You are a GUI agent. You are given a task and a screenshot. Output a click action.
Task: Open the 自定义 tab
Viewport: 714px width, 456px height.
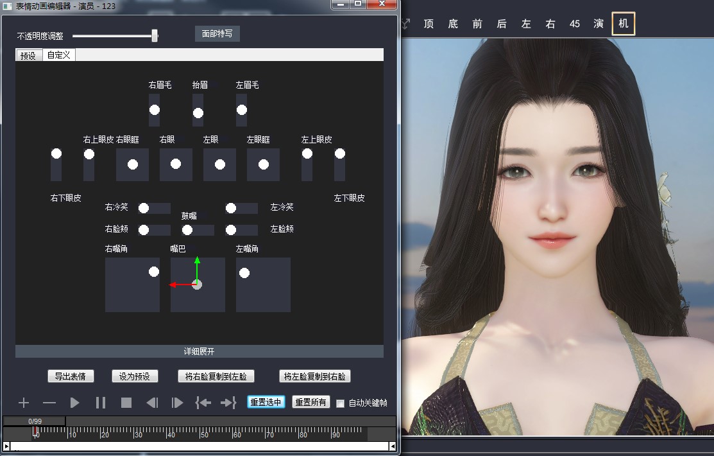(x=59, y=55)
